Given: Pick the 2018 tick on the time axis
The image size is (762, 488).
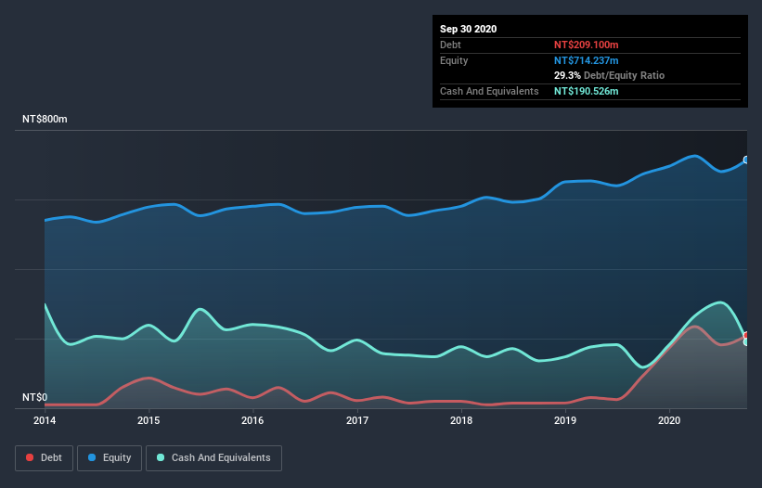Looking at the screenshot, I should click(x=460, y=420).
